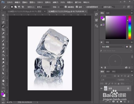Toggle Quick Mask mode icon
The height and width of the screenshot is (104, 134).
[x=3, y=99]
